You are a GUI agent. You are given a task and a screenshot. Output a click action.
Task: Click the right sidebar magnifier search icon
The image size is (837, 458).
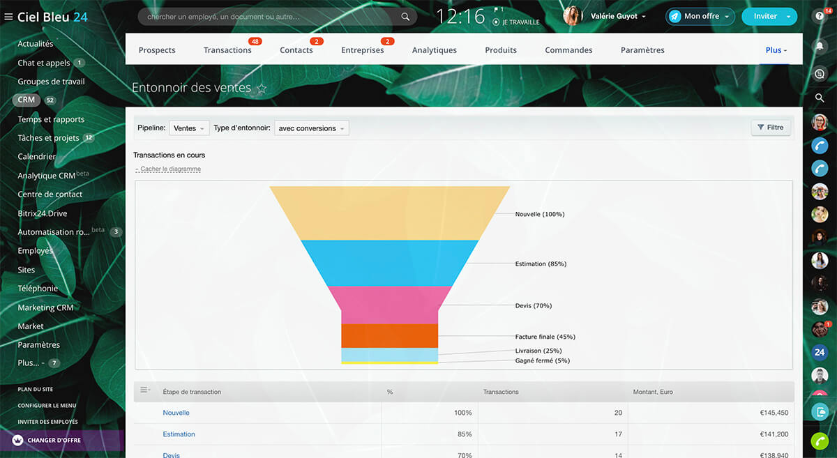[x=820, y=98]
